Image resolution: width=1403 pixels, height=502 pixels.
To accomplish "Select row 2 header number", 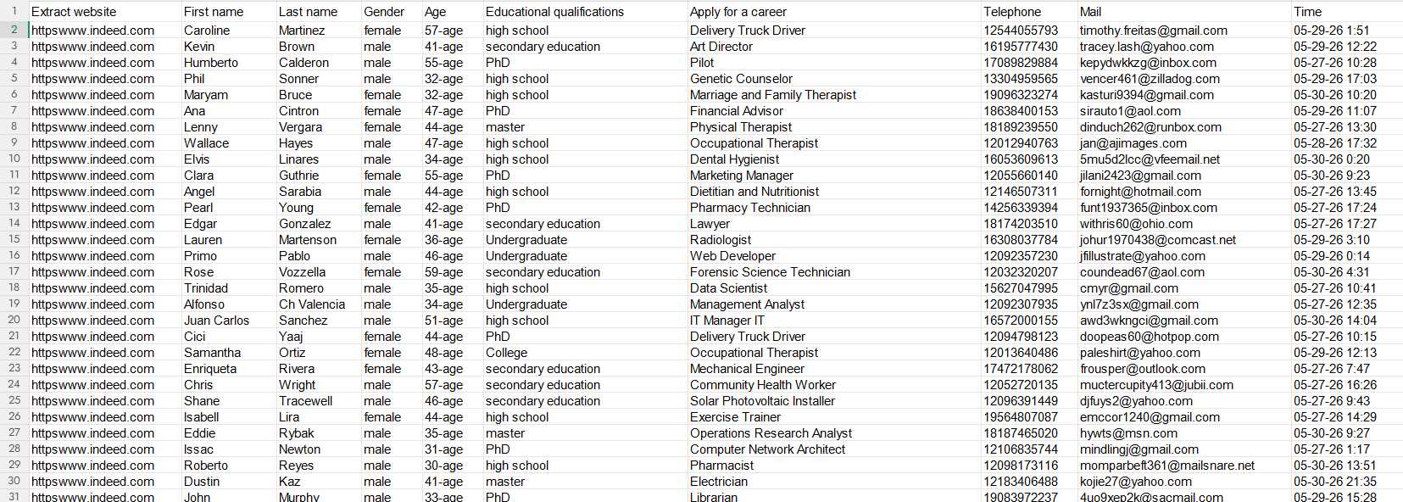I will coord(14,30).
